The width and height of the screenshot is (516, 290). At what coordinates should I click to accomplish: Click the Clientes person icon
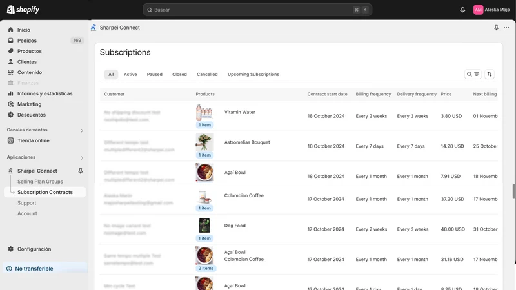(x=10, y=61)
